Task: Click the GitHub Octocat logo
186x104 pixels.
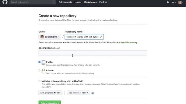Action: coord(5,2)
